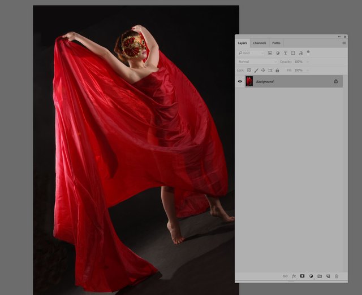362x295 pixels.
Task: Lock position move icon
Action: (x=263, y=71)
